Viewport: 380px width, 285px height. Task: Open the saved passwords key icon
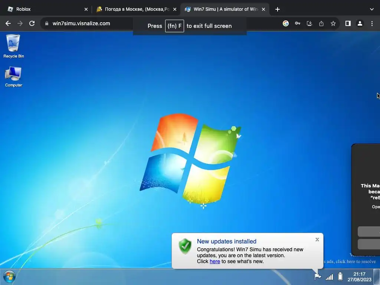298,23
